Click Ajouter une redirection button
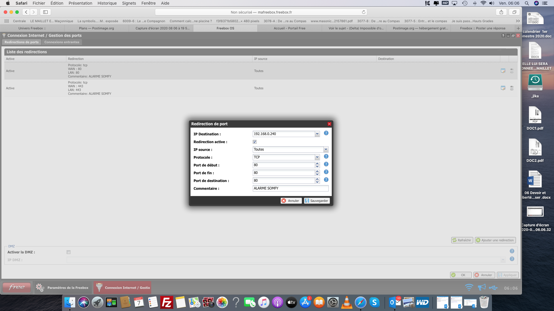 (x=495, y=240)
